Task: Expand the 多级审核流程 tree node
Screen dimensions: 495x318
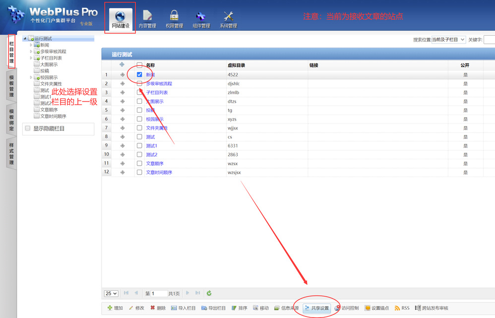Action: coord(31,52)
